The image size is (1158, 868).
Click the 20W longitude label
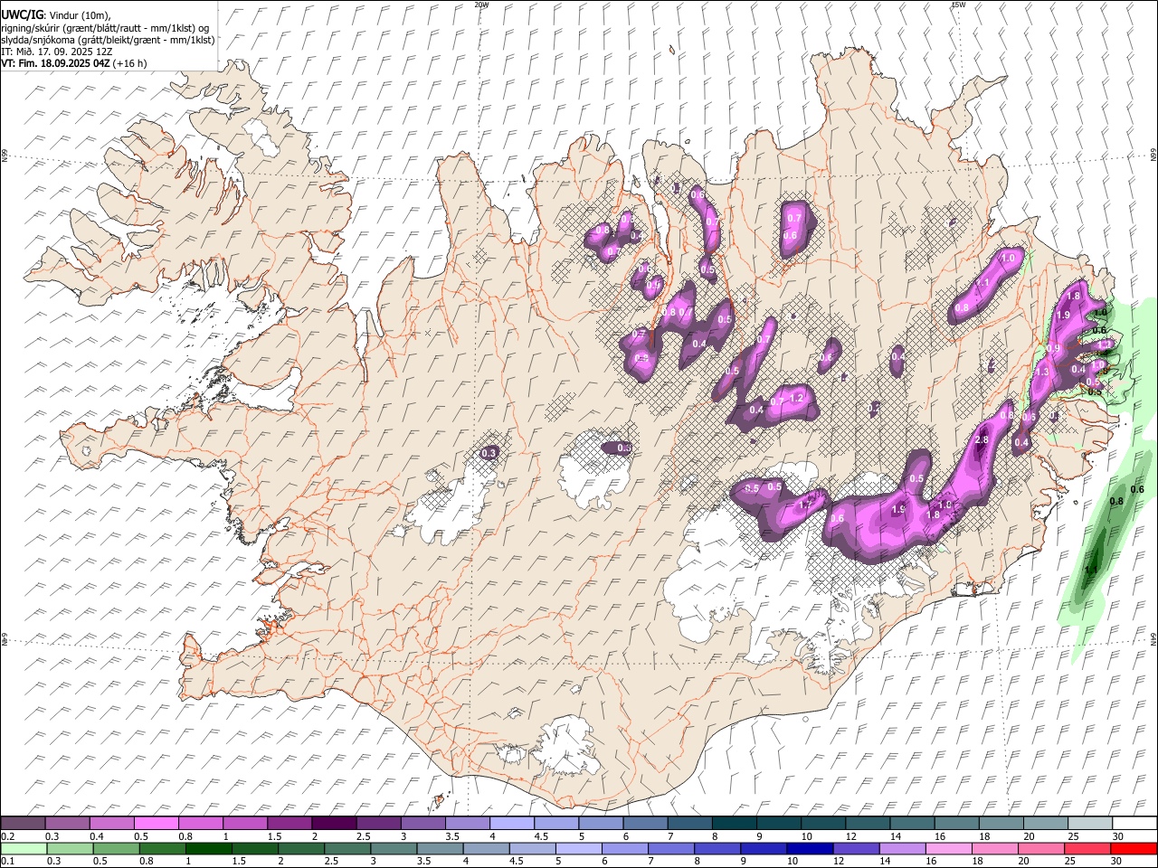coord(481,5)
